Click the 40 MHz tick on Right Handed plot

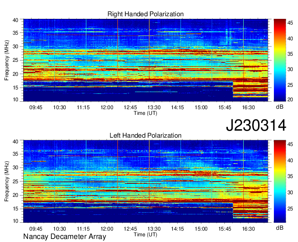tap(15, 20)
